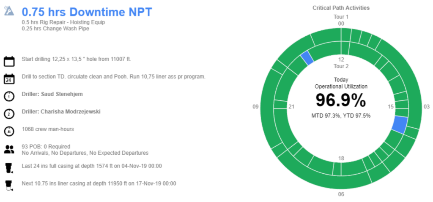This screenshot has height=202, width=433.
Task: Click 'Today Operational Utilization' label
Action: [341, 83]
